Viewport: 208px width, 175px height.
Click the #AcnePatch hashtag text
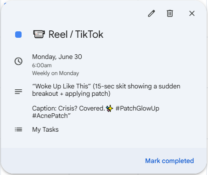[x=51, y=116]
